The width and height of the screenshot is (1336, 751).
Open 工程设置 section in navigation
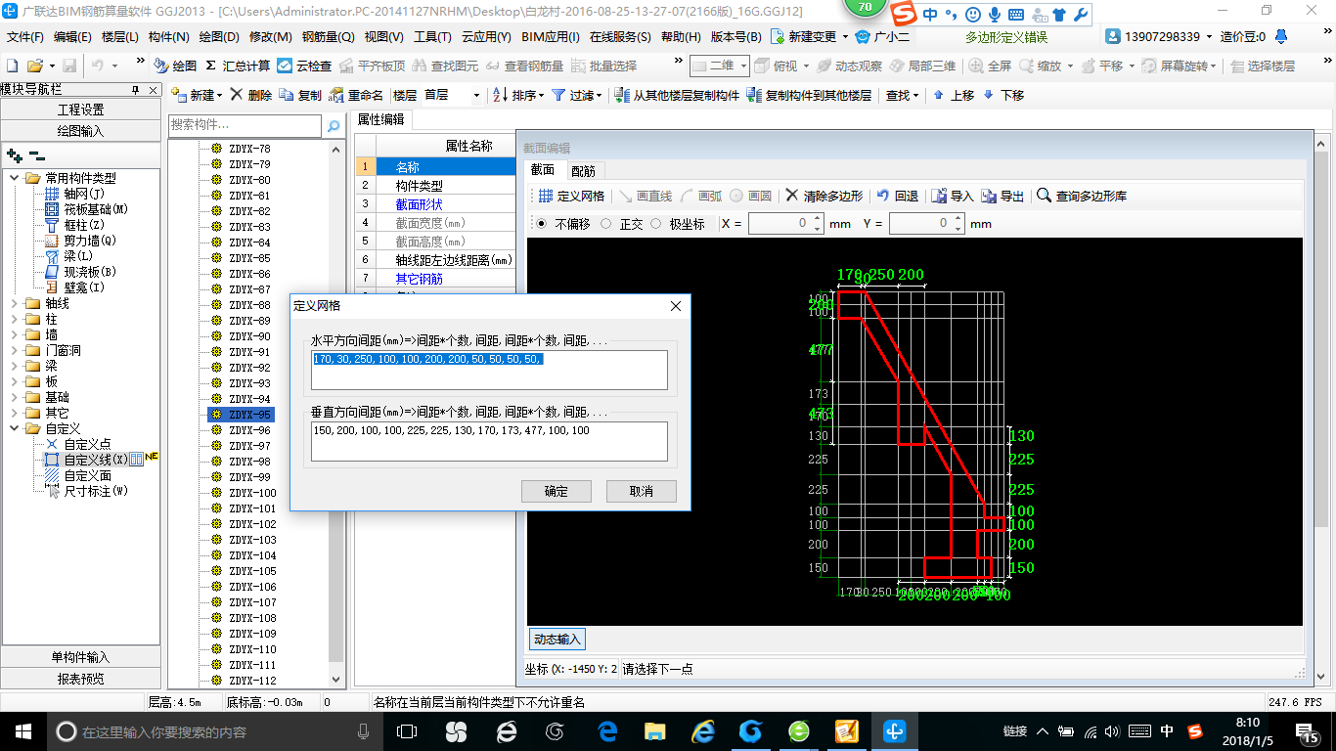tap(81, 110)
